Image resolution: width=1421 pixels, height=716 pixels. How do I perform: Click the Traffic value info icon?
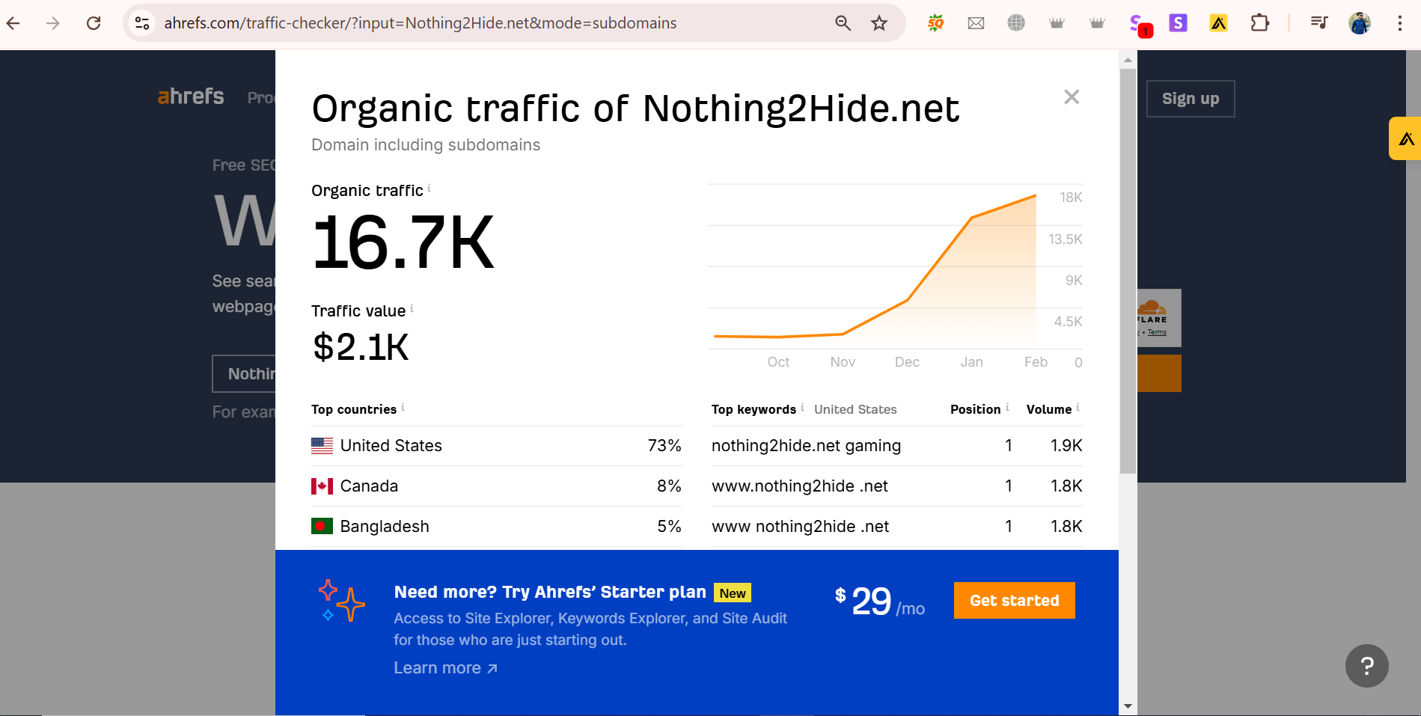coord(412,308)
